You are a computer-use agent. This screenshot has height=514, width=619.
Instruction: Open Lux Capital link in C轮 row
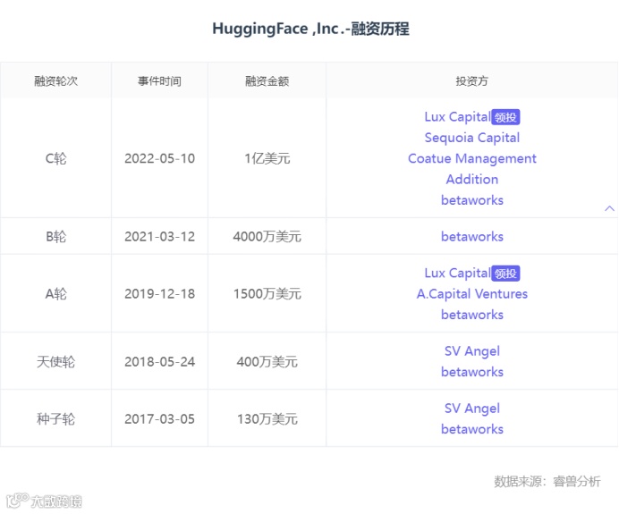coord(457,117)
